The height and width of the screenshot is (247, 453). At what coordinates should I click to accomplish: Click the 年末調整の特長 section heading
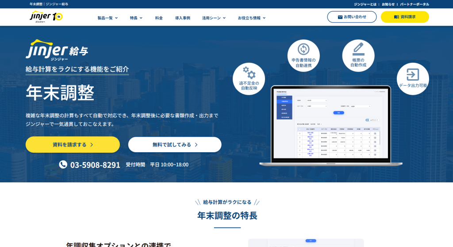[x=227, y=216]
